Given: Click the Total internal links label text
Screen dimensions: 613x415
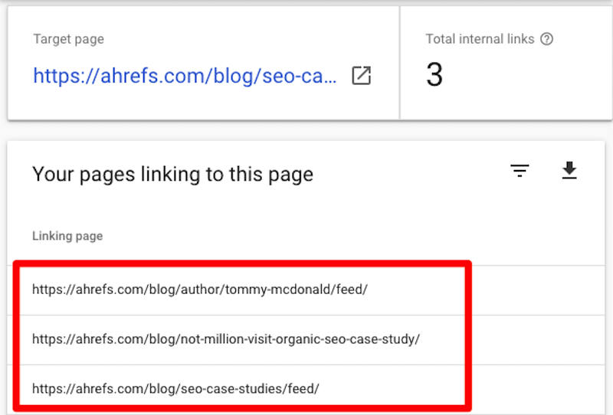Looking at the screenshot, I should (x=480, y=39).
